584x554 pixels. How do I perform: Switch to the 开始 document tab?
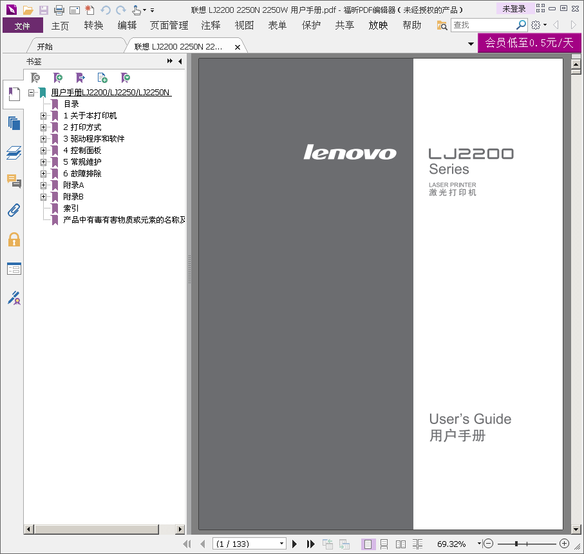tap(44, 47)
